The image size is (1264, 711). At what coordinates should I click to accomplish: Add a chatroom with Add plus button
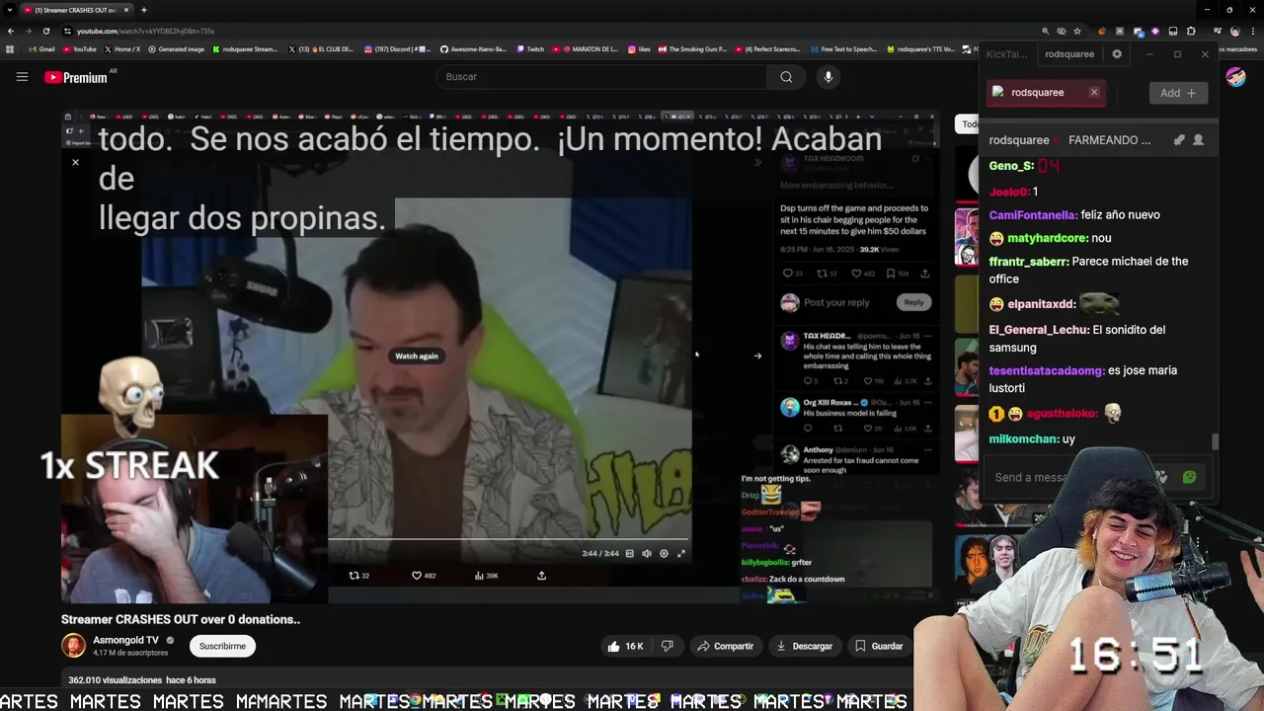point(1178,93)
